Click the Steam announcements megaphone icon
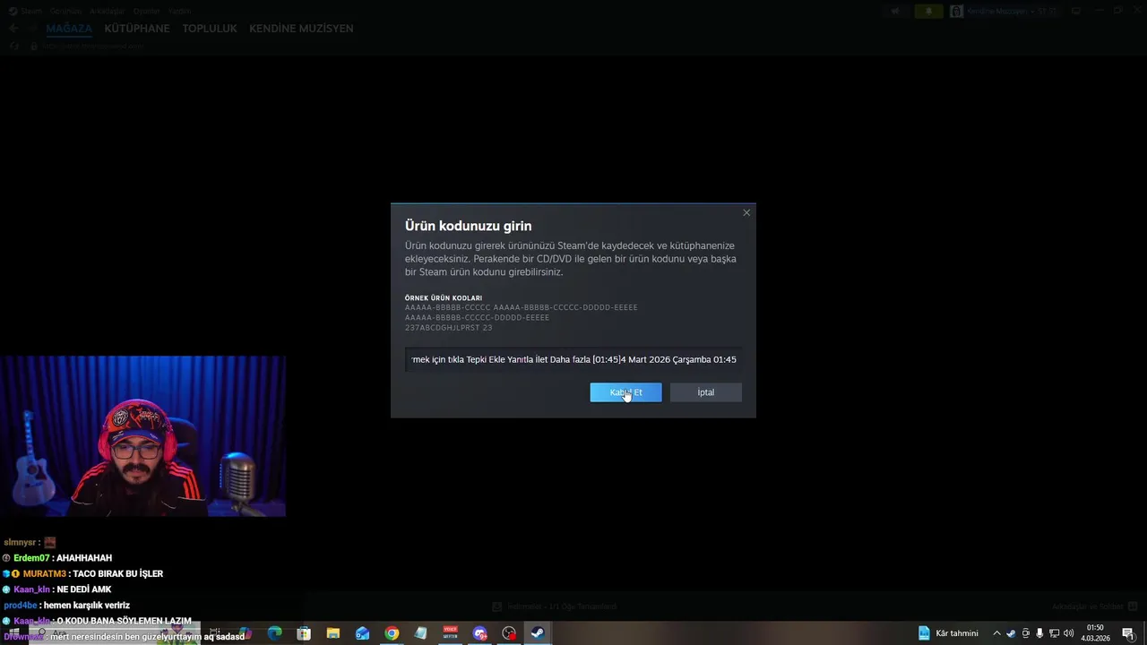 click(x=895, y=11)
